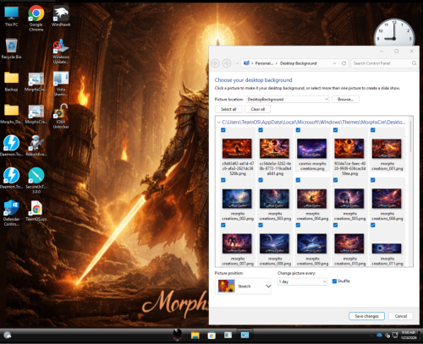The height and width of the screenshot is (344, 423).
Task: Click the back arrow in Control Panel window
Action: click(215, 63)
